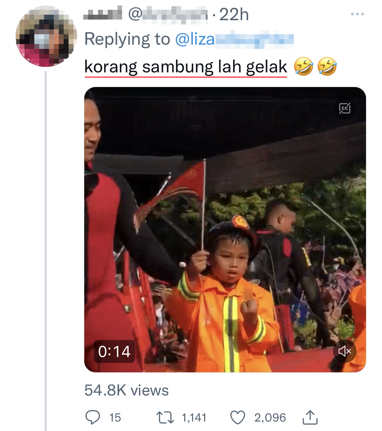
Task: Click the share upload icon
Action: (x=310, y=417)
